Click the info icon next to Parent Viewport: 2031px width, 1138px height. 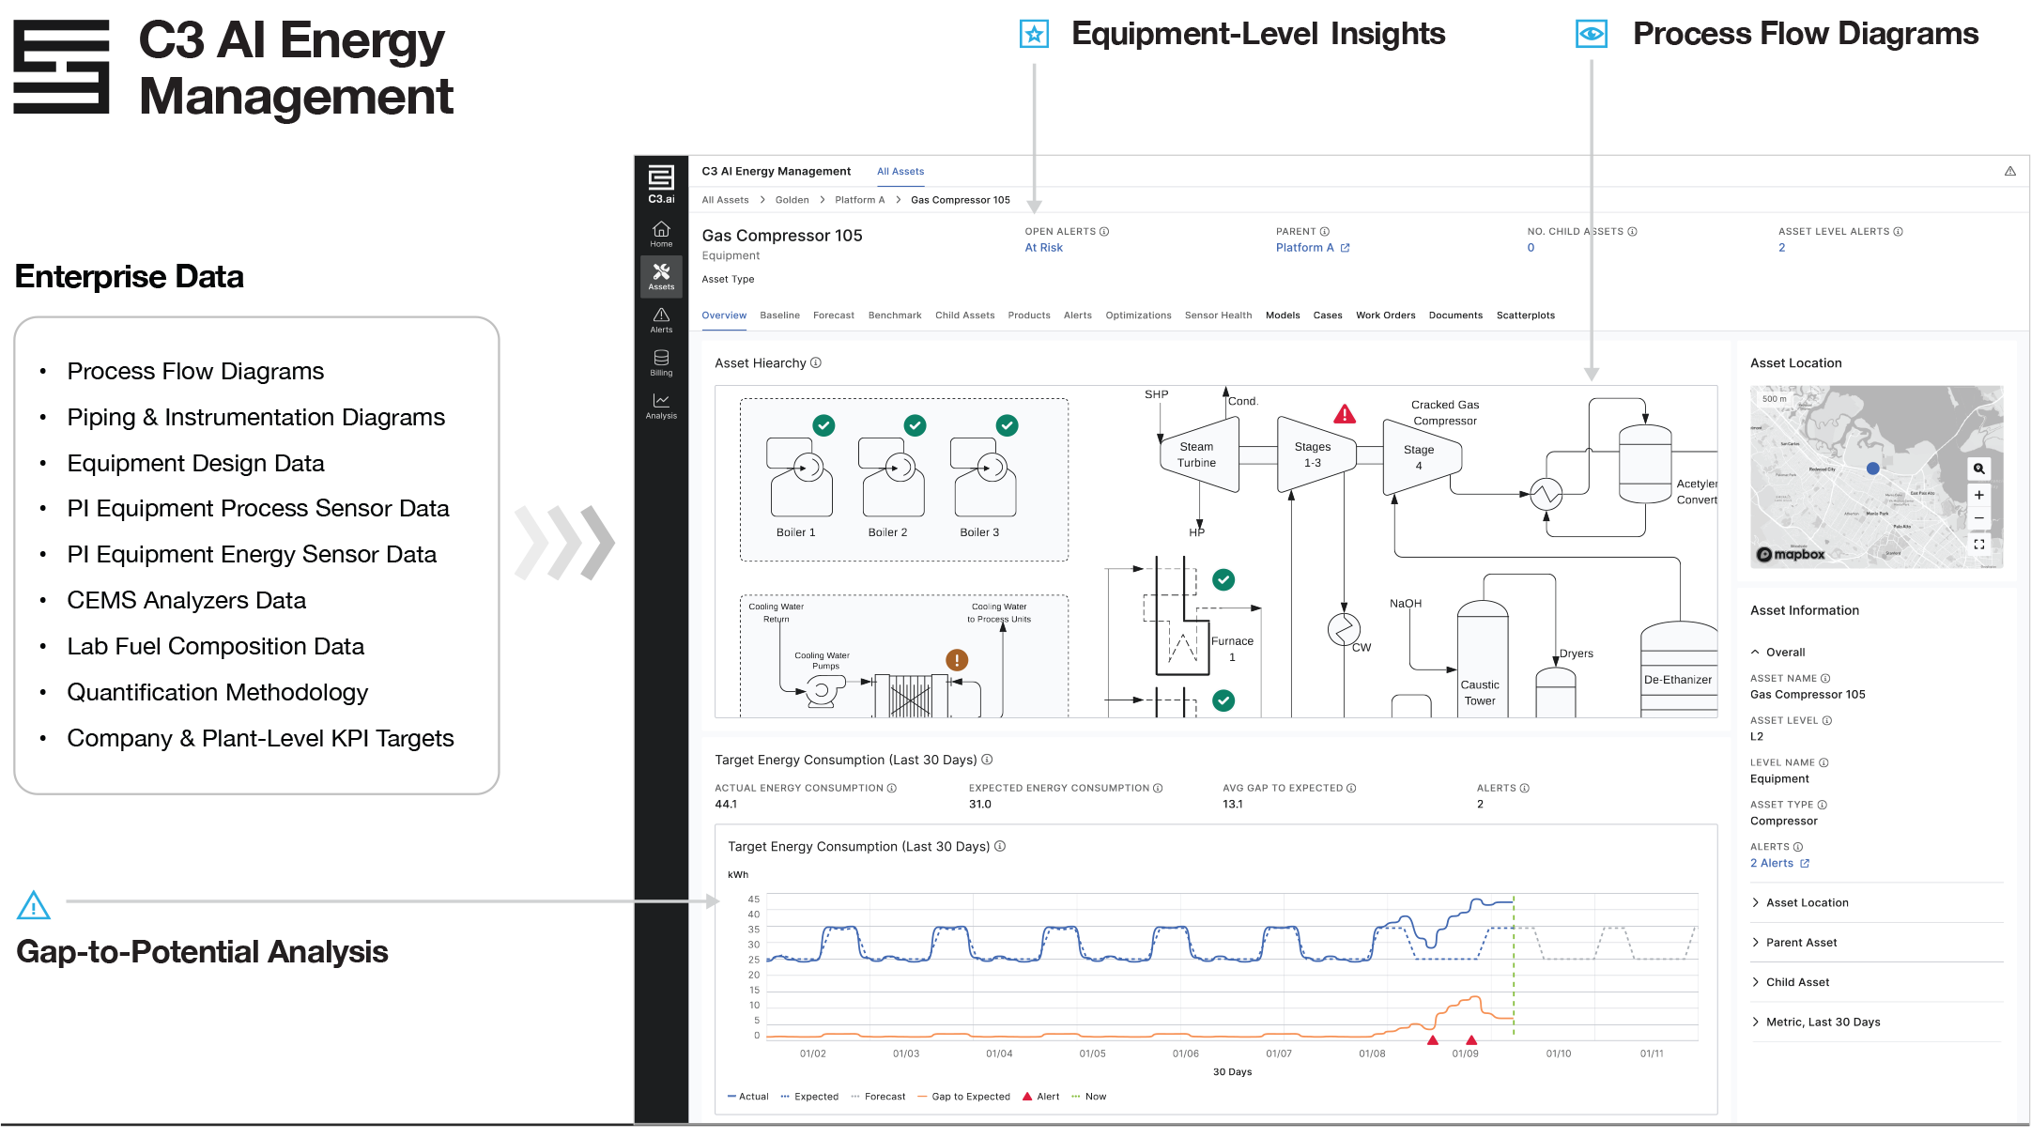click(x=1325, y=231)
